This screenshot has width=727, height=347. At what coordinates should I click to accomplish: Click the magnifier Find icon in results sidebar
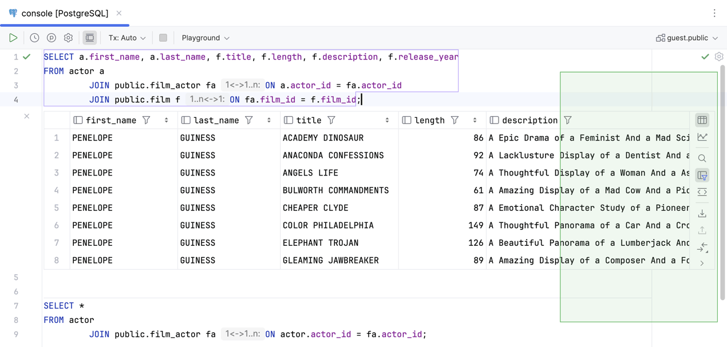pos(702,158)
